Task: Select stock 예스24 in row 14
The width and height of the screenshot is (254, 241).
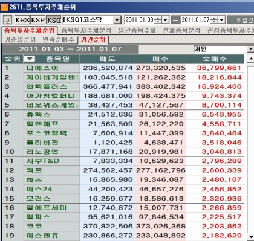Action: coord(39,189)
